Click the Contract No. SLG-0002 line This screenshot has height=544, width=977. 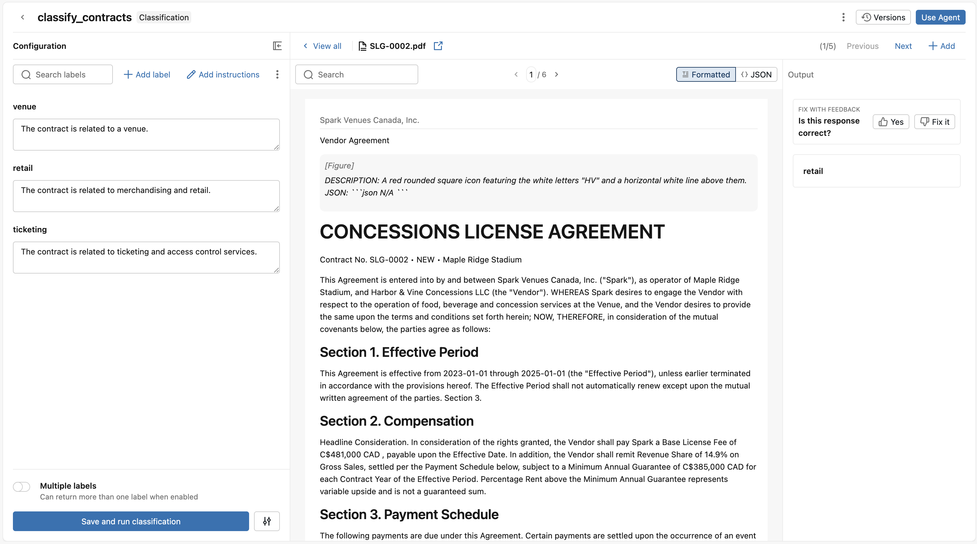[x=421, y=260]
